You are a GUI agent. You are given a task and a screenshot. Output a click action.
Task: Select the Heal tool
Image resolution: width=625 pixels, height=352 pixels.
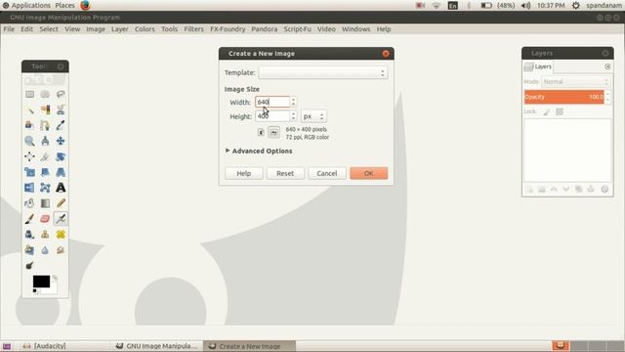[x=61, y=235]
